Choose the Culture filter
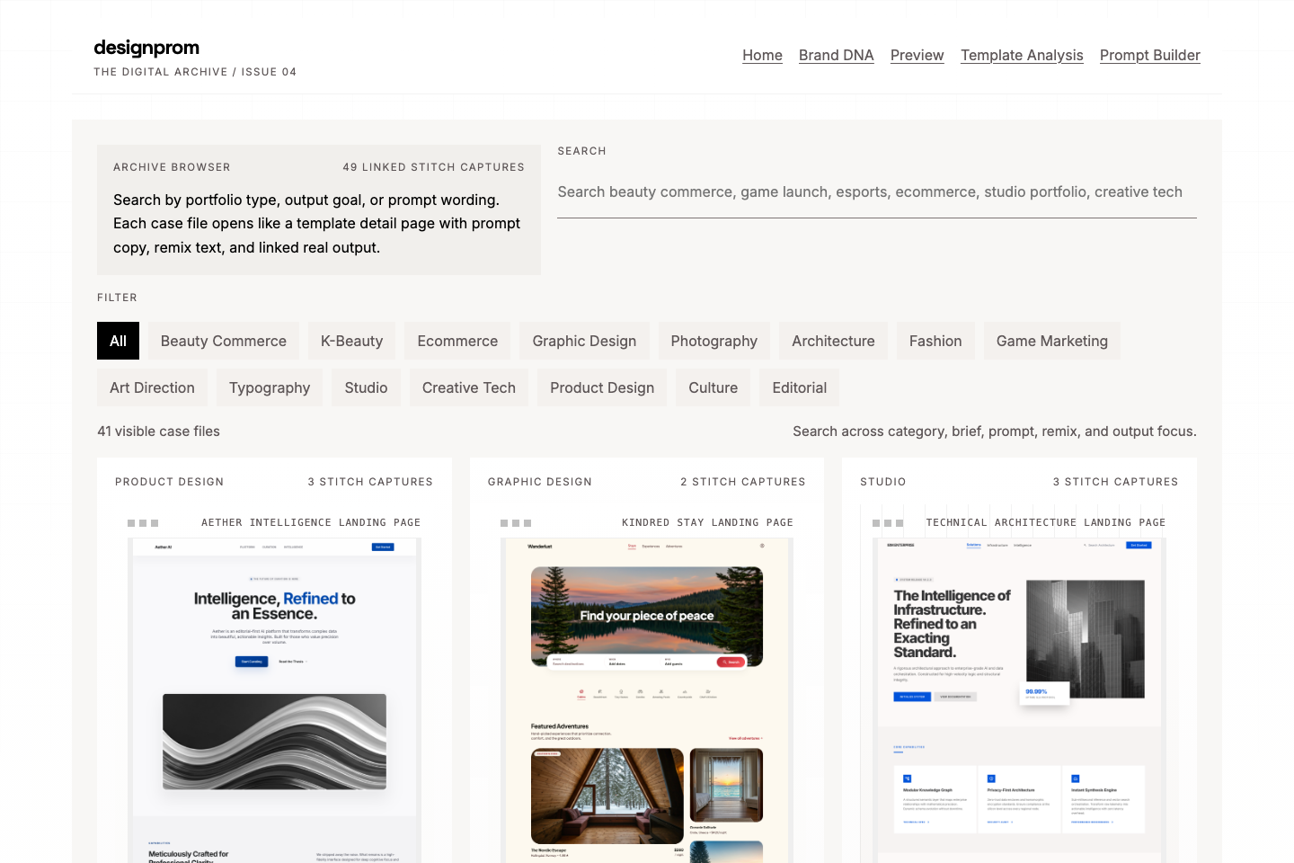The height and width of the screenshot is (863, 1294). point(713,387)
